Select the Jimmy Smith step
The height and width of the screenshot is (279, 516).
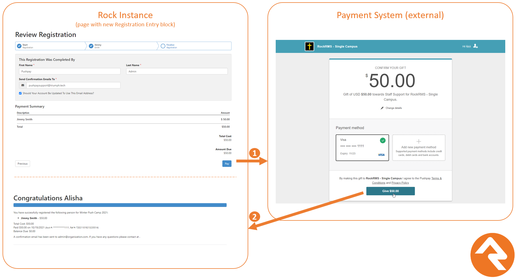[122, 46]
